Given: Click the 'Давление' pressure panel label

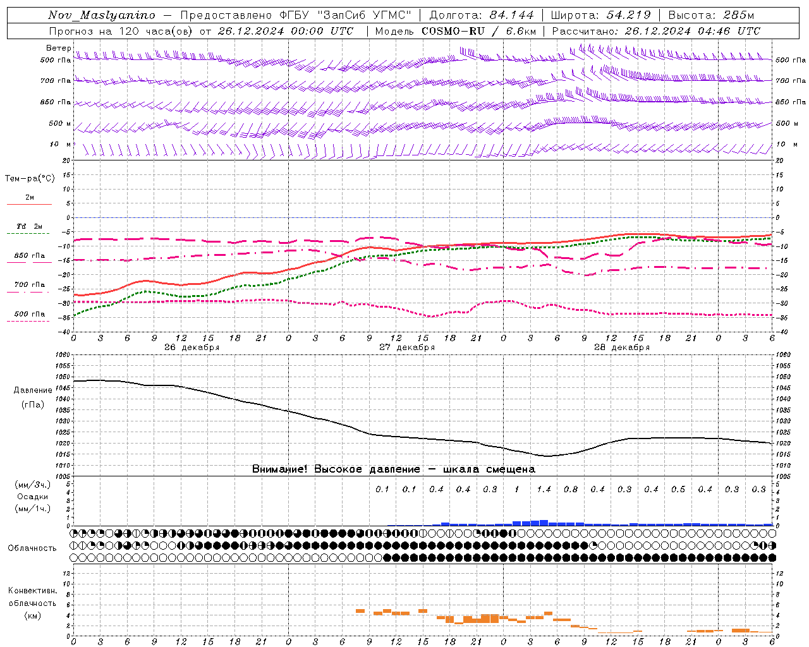Looking at the screenshot, I should tap(33, 390).
